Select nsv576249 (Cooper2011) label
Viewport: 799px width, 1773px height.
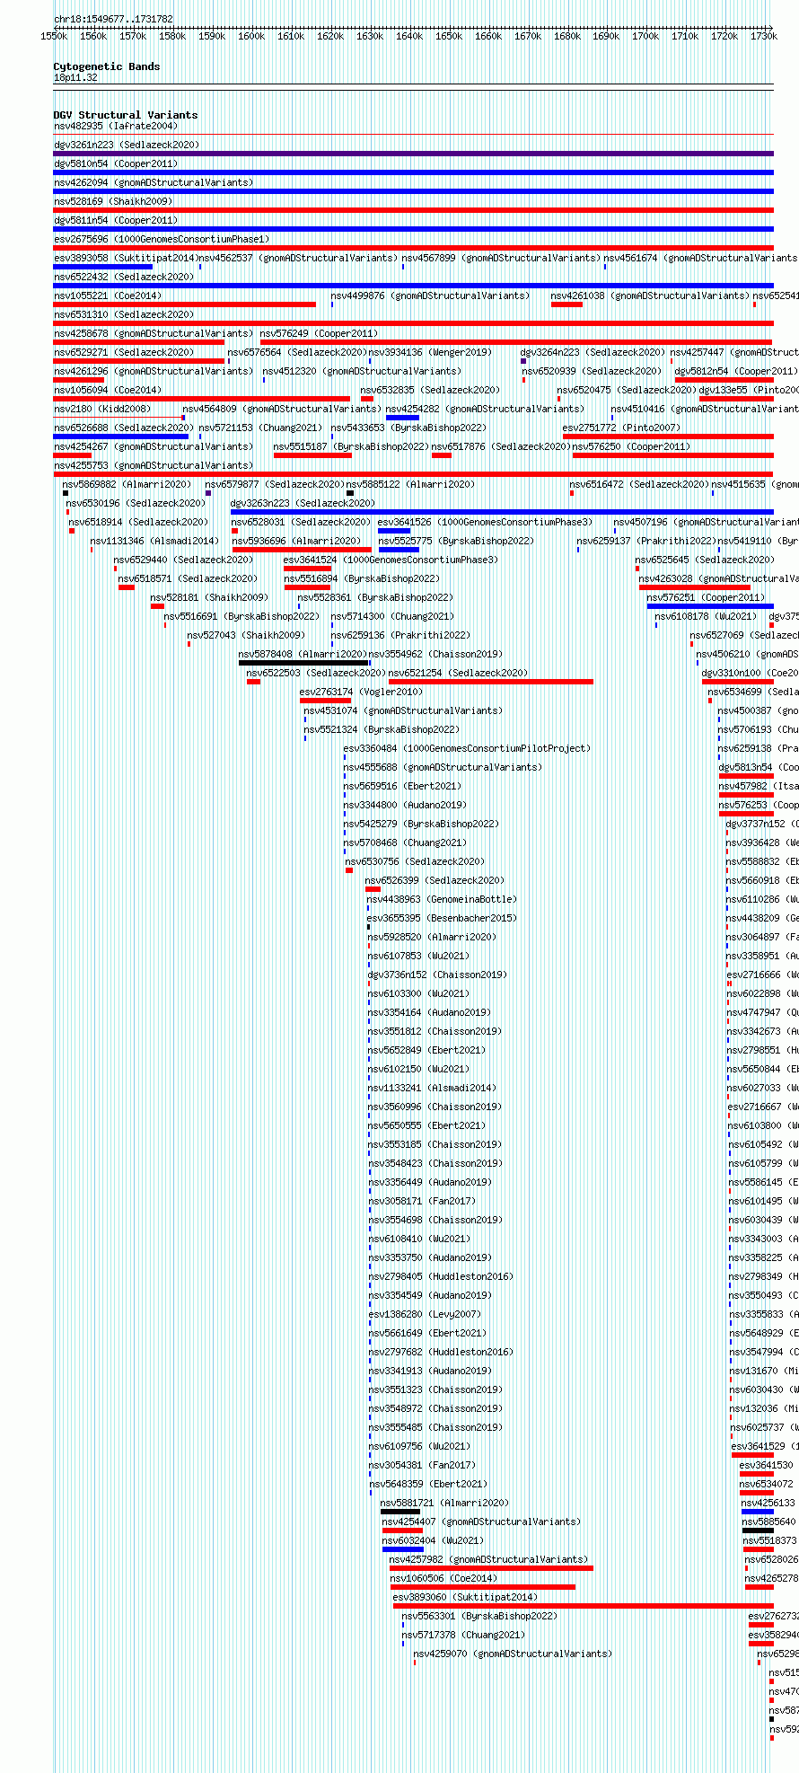pos(319,333)
